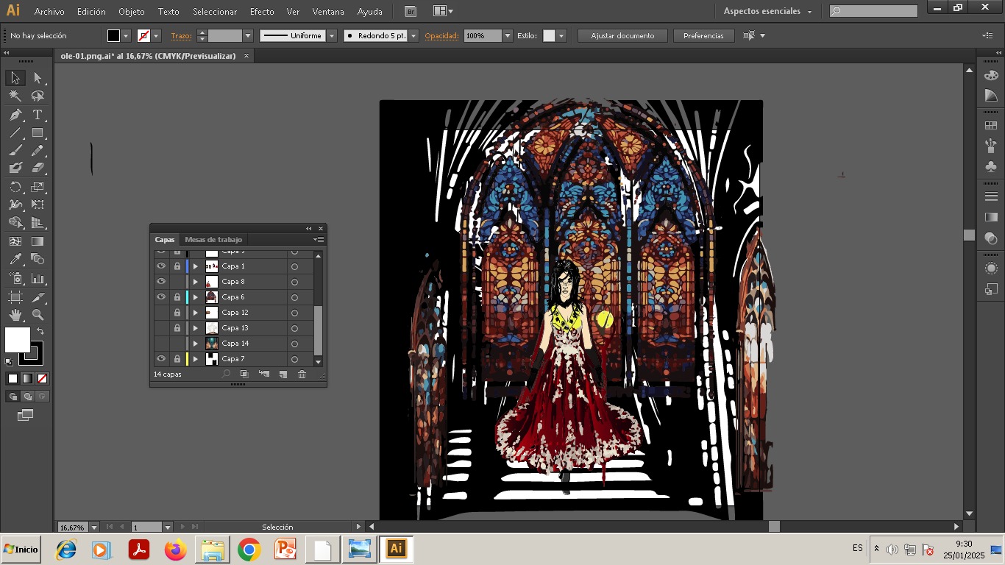Unlock Capa 13 via its lock icon

coord(177,328)
